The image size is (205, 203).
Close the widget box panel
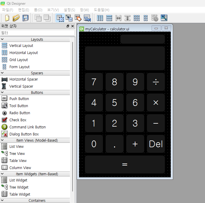(x=73, y=26)
